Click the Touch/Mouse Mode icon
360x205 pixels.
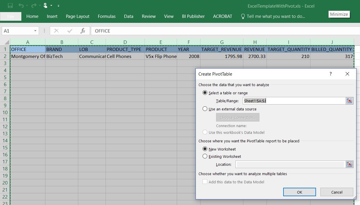(45, 6)
